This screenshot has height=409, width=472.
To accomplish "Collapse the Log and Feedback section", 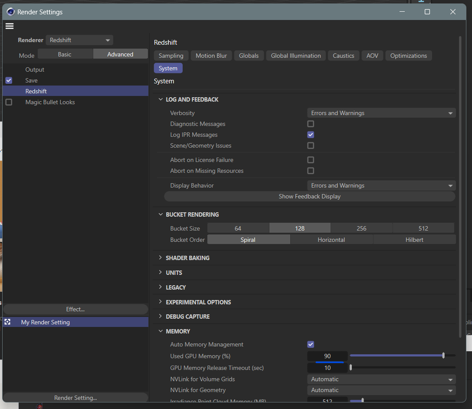I will [161, 99].
